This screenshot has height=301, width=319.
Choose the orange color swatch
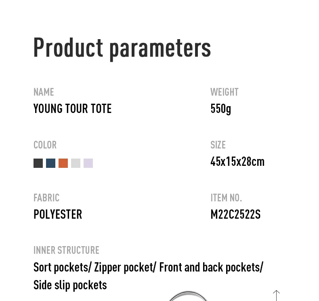click(x=63, y=163)
